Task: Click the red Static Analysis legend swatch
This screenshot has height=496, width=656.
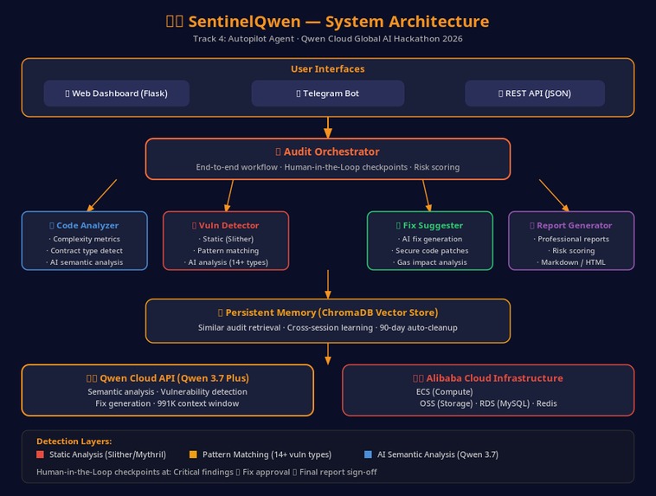Action: pyautogui.click(x=40, y=454)
